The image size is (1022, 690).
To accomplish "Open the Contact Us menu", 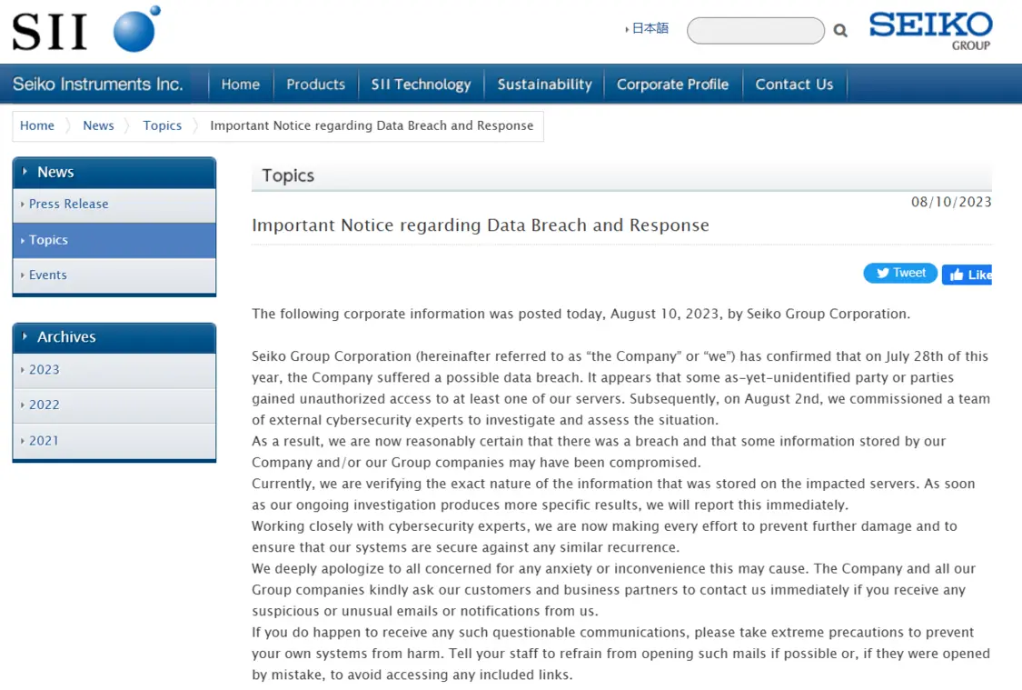I will point(794,85).
